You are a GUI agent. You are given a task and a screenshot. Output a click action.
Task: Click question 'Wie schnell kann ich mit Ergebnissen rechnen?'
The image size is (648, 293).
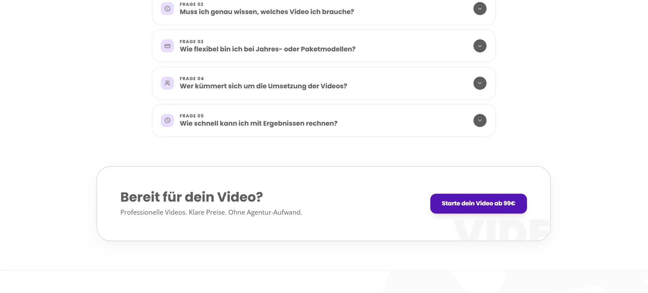click(258, 123)
